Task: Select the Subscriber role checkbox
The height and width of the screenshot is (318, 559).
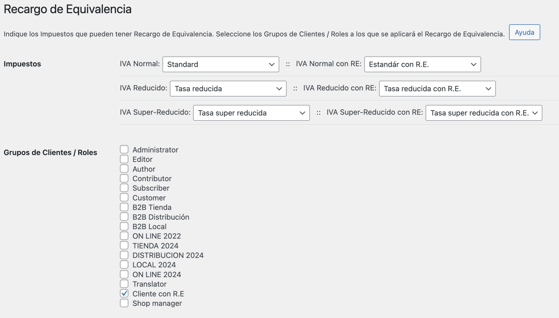Action: [124, 188]
